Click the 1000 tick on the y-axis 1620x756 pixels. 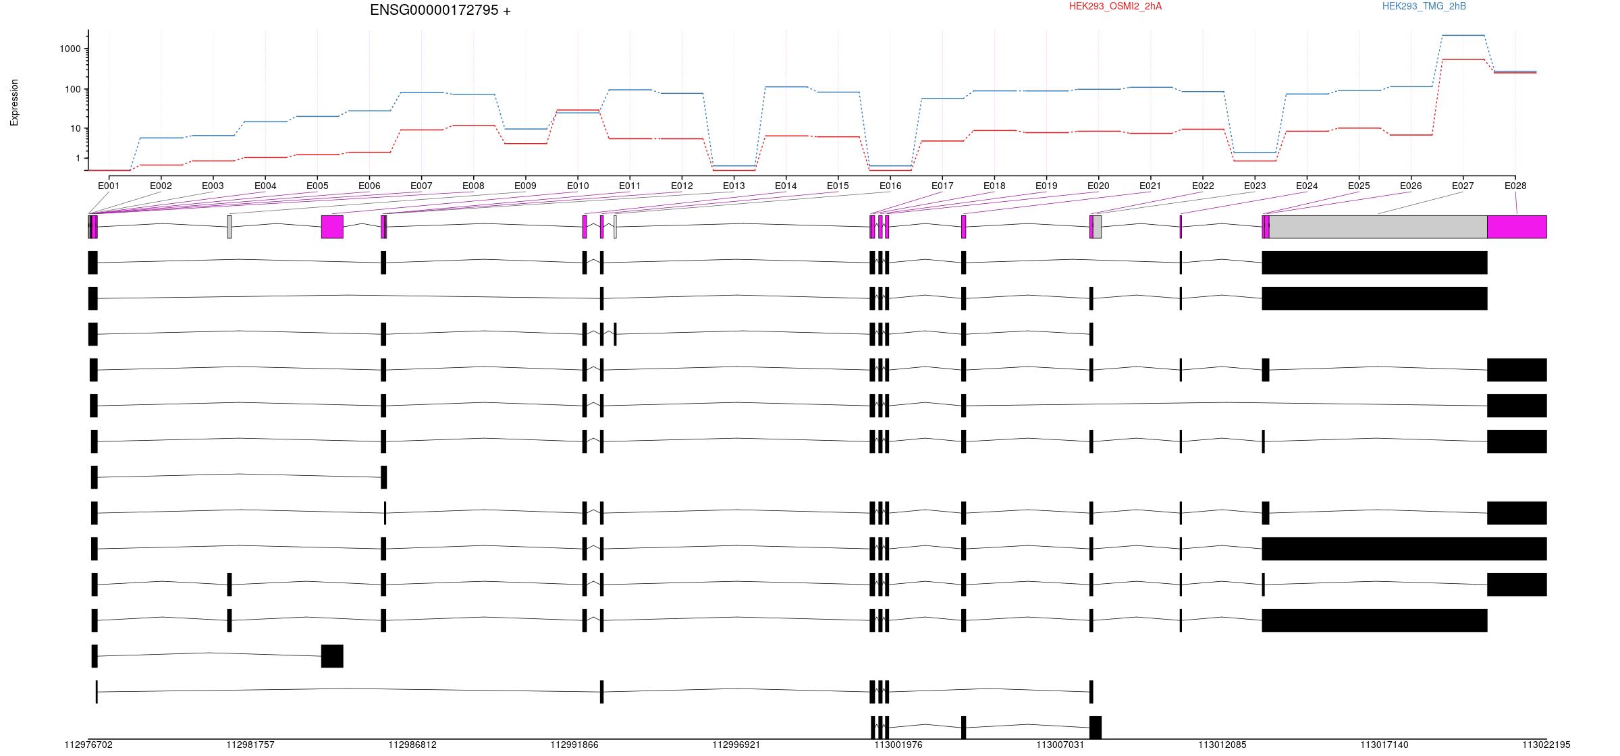(x=70, y=49)
